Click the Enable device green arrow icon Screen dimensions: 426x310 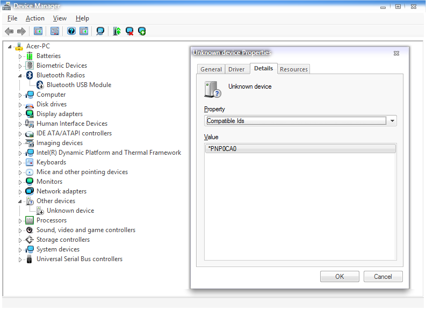142,31
